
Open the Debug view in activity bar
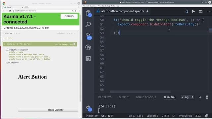click(x=88, y=47)
